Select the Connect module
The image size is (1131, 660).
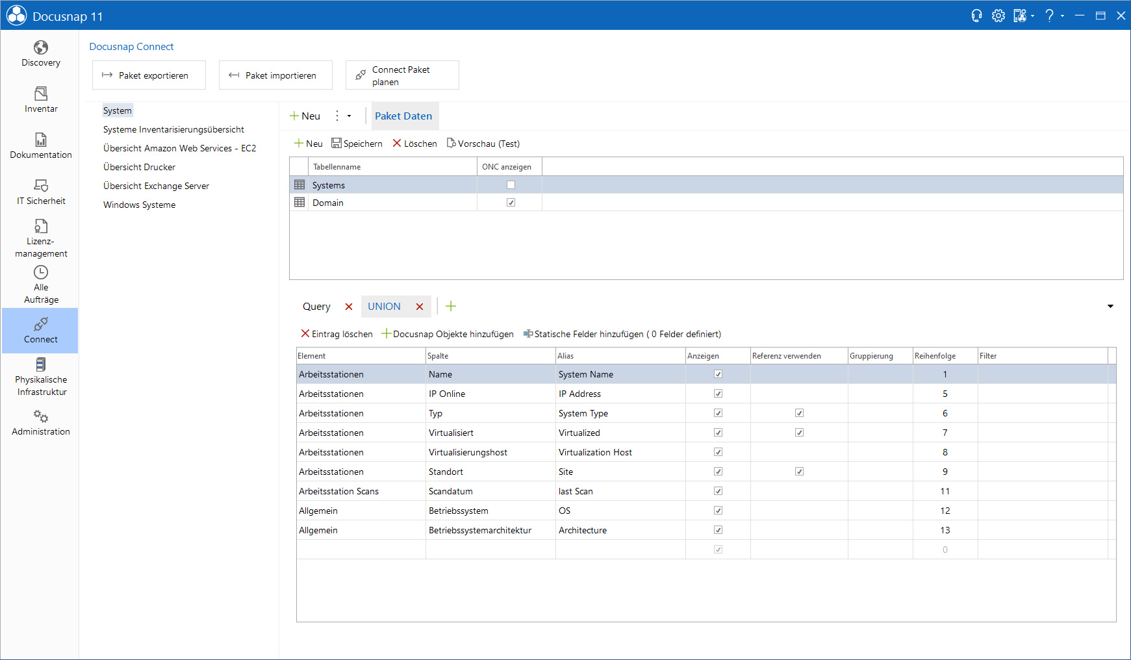[40, 331]
